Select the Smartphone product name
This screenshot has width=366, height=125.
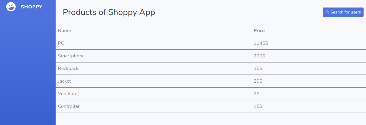point(71,56)
